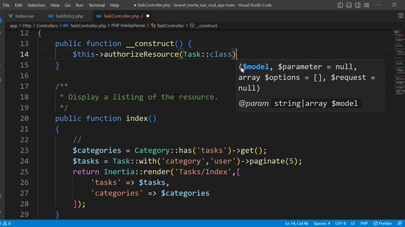Toggle secondary side bar layout icon
The width and height of the screenshot is (405, 227).
pyautogui.click(x=358, y=5)
